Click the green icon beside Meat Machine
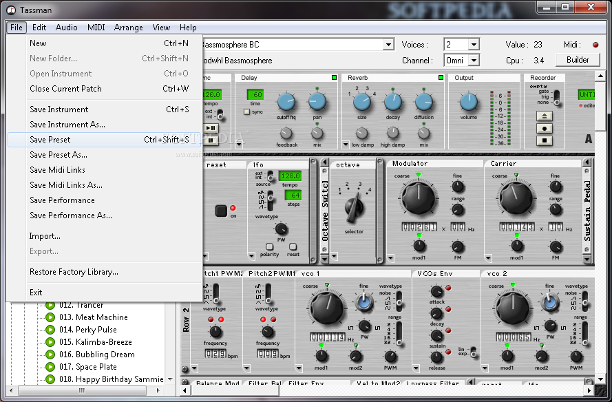Viewport: 612px width, 402px height. (50, 317)
